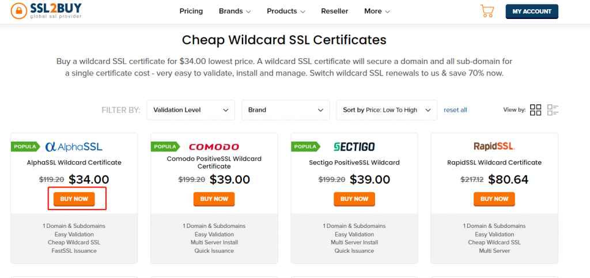Buy the AlphaSSL Wildcard Certificate now
Image resolution: width=590 pixels, height=278 pixels.
(x=74, y=199)
